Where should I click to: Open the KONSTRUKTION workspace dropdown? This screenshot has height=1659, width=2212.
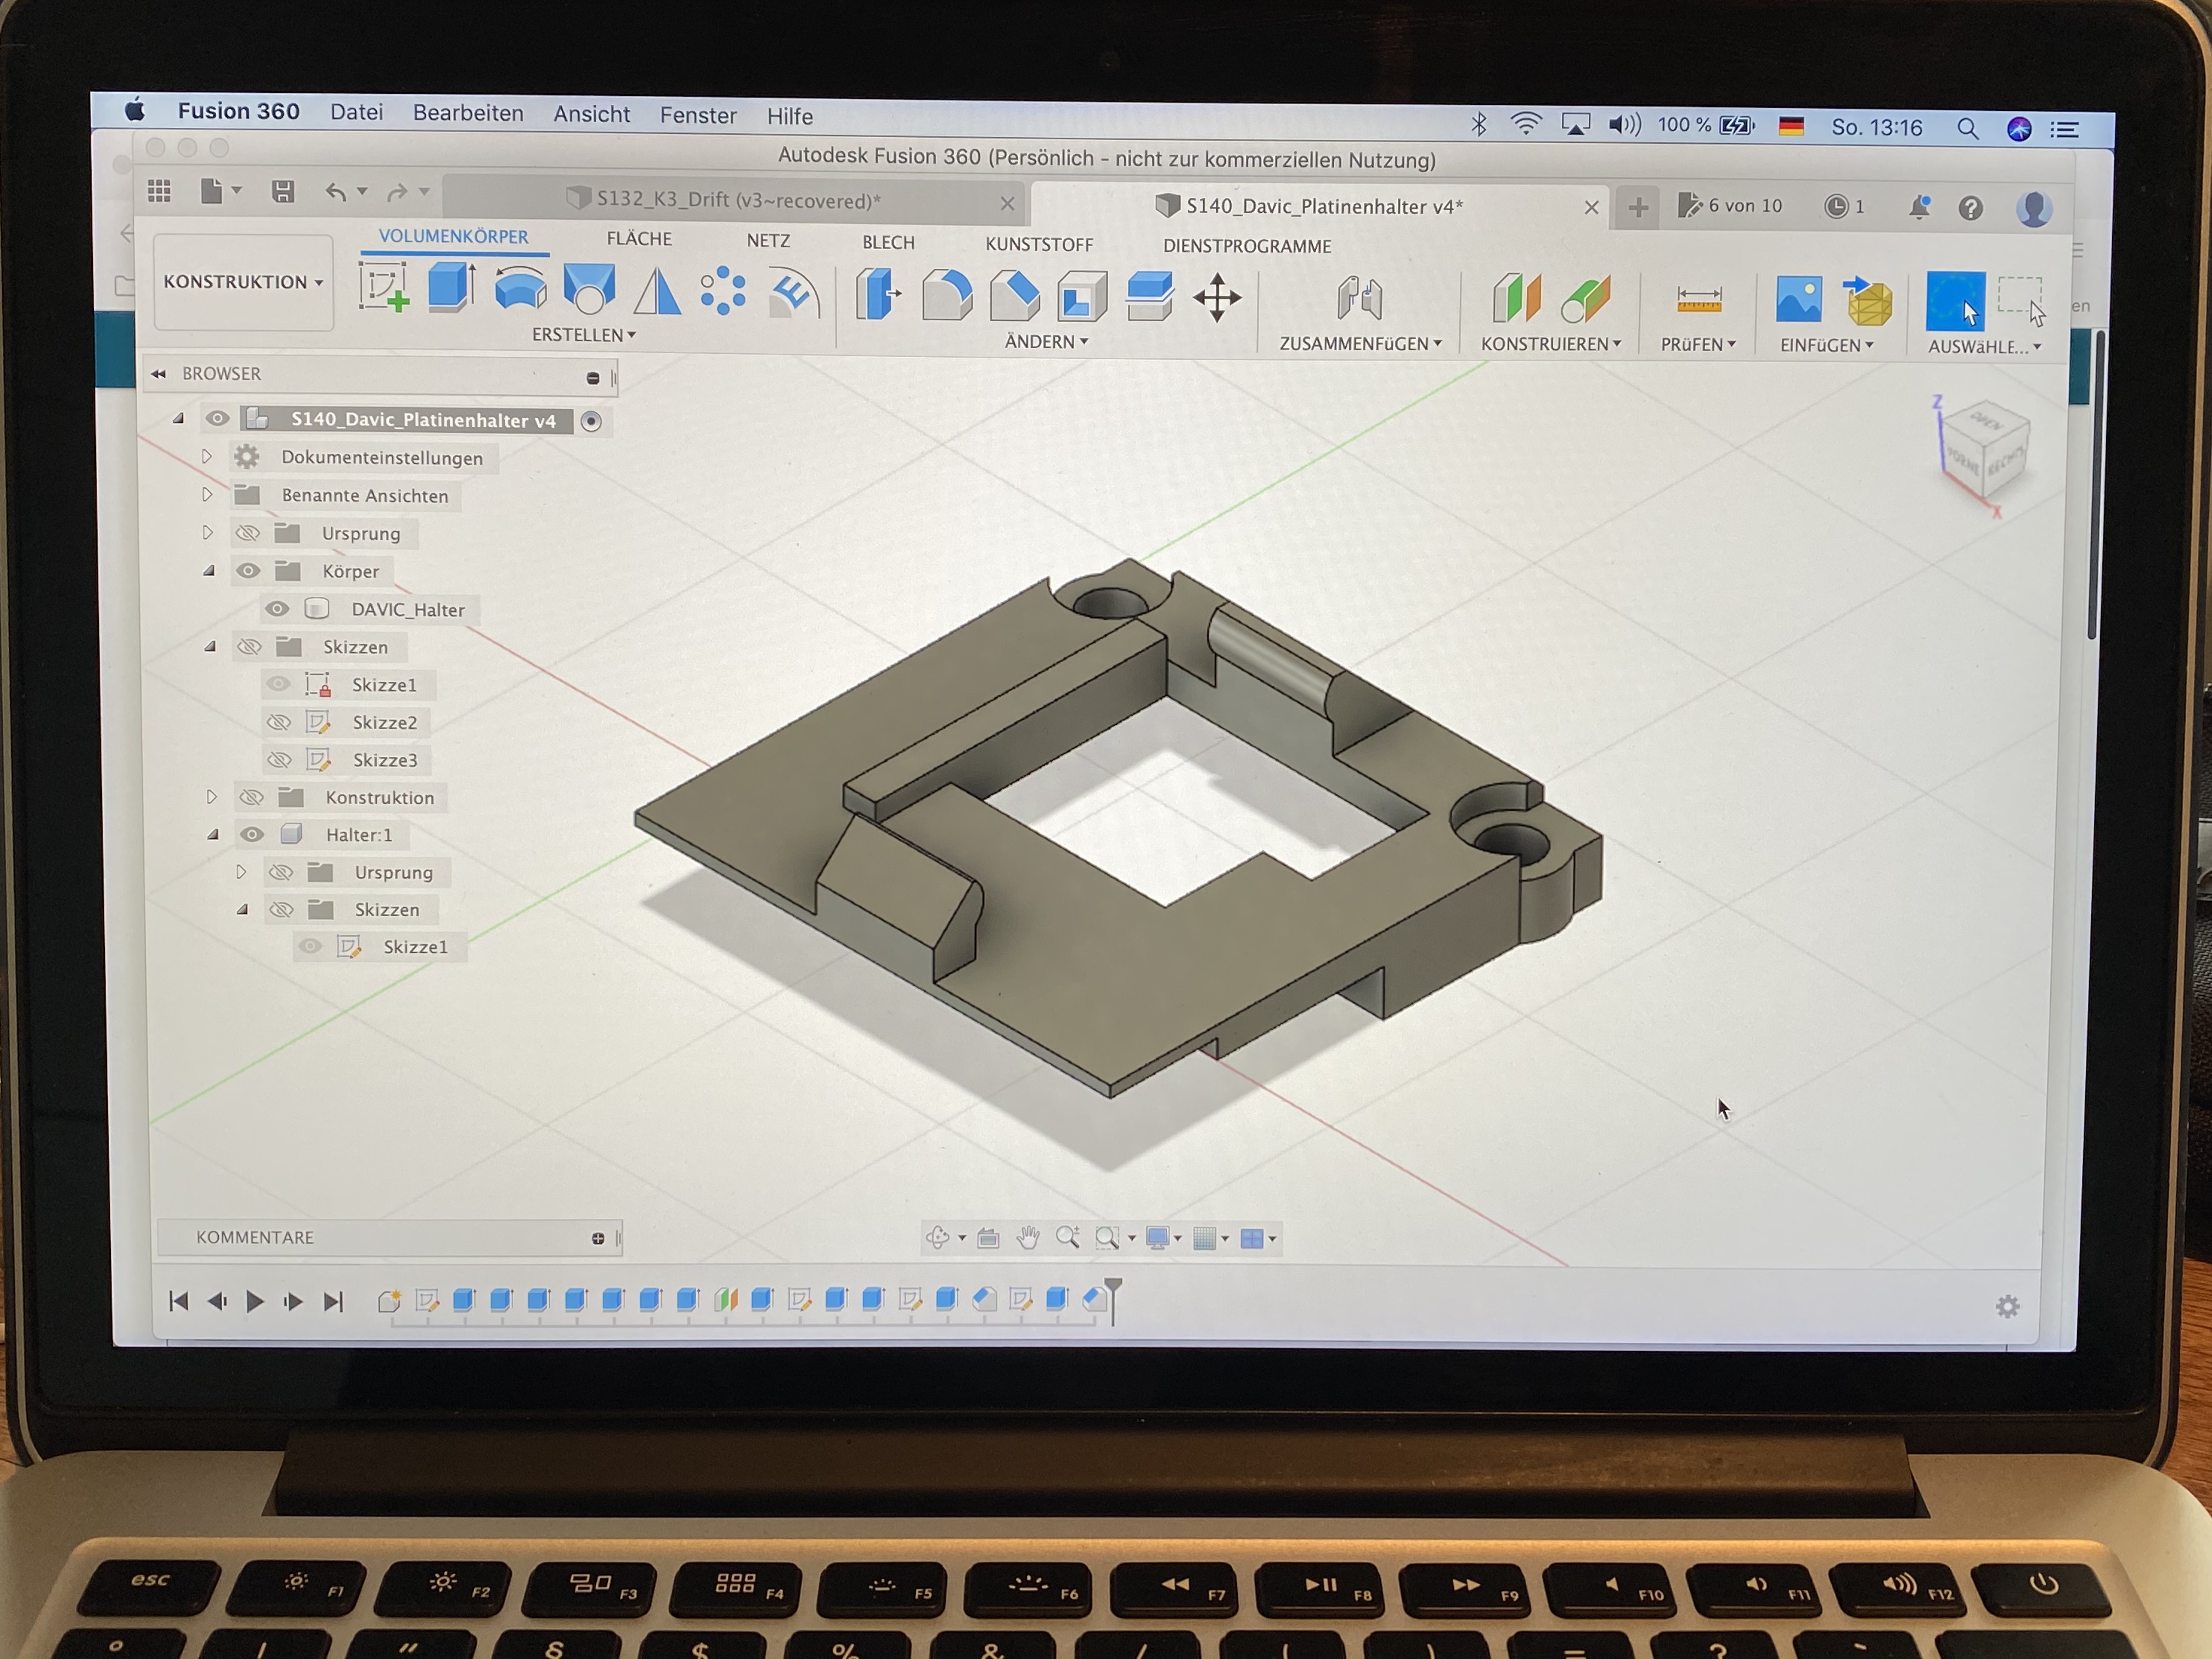coord(243,282)
